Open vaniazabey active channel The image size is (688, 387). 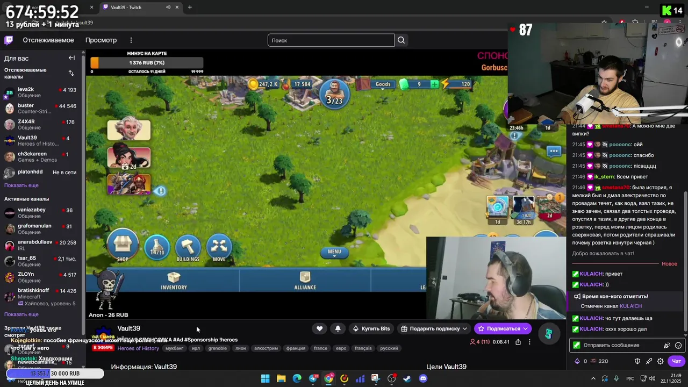coord(41,213)
